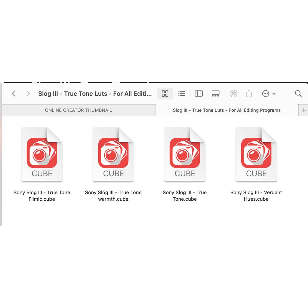Image resolution: width=308 pixels, height=308 pixels.
Task: Add a new tab with plus
Action: coord(303,110)
